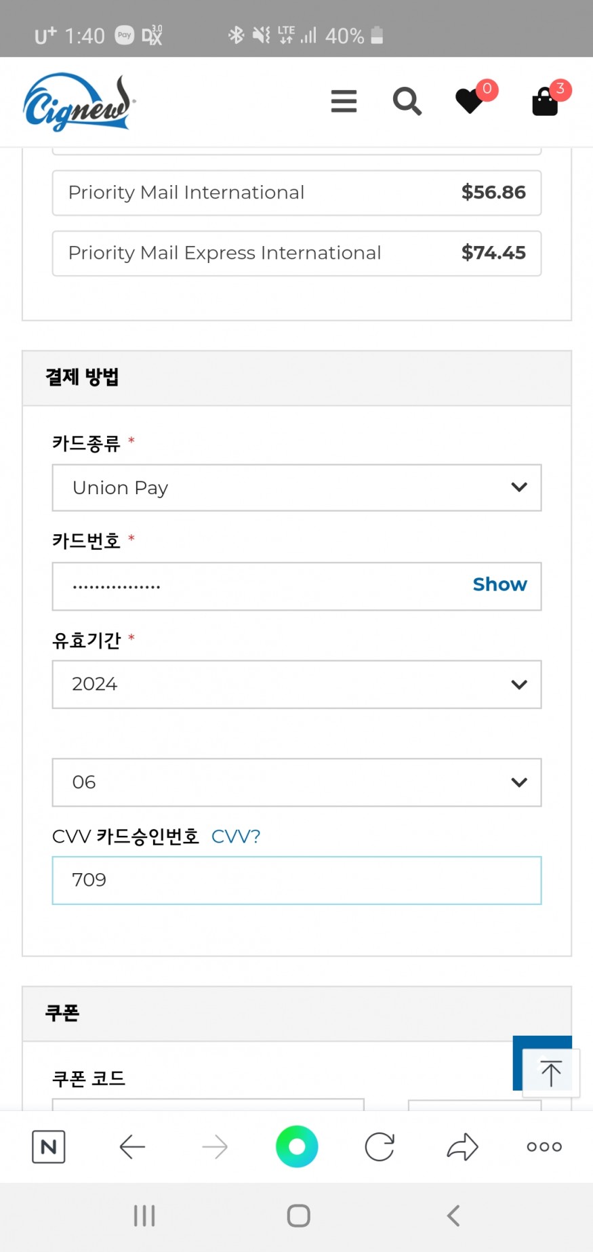Select Priority Mail Express International option

pyautogui.click(x=297, y=253)
